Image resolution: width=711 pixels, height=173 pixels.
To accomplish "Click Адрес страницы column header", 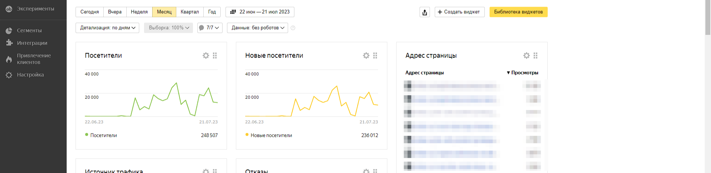I will [424, 73].
